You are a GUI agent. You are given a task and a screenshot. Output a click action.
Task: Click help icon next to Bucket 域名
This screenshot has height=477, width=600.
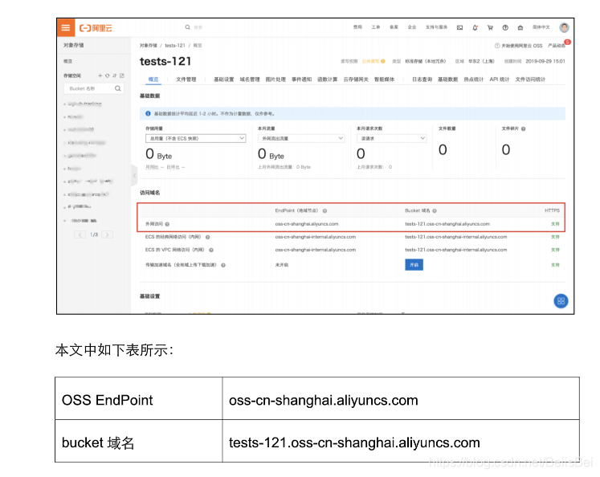[435, 210]
